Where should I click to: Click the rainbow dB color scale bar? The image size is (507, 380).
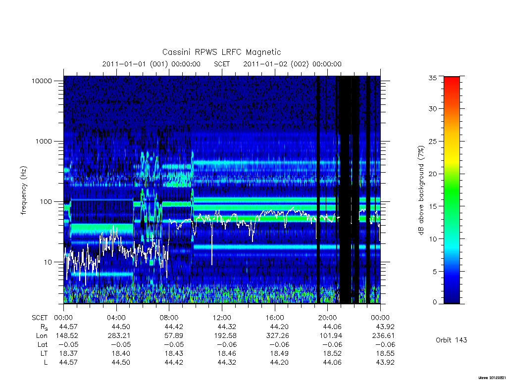[452, 190]
